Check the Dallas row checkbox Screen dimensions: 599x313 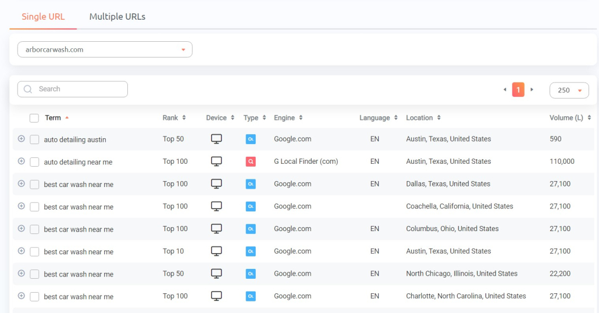(34, 185)
